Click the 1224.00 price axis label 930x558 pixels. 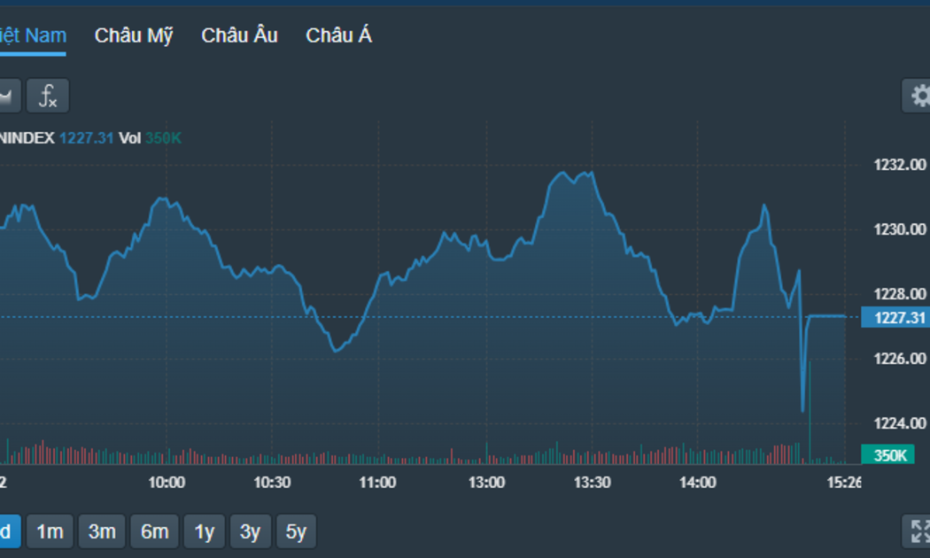click(x=899, y=422)
